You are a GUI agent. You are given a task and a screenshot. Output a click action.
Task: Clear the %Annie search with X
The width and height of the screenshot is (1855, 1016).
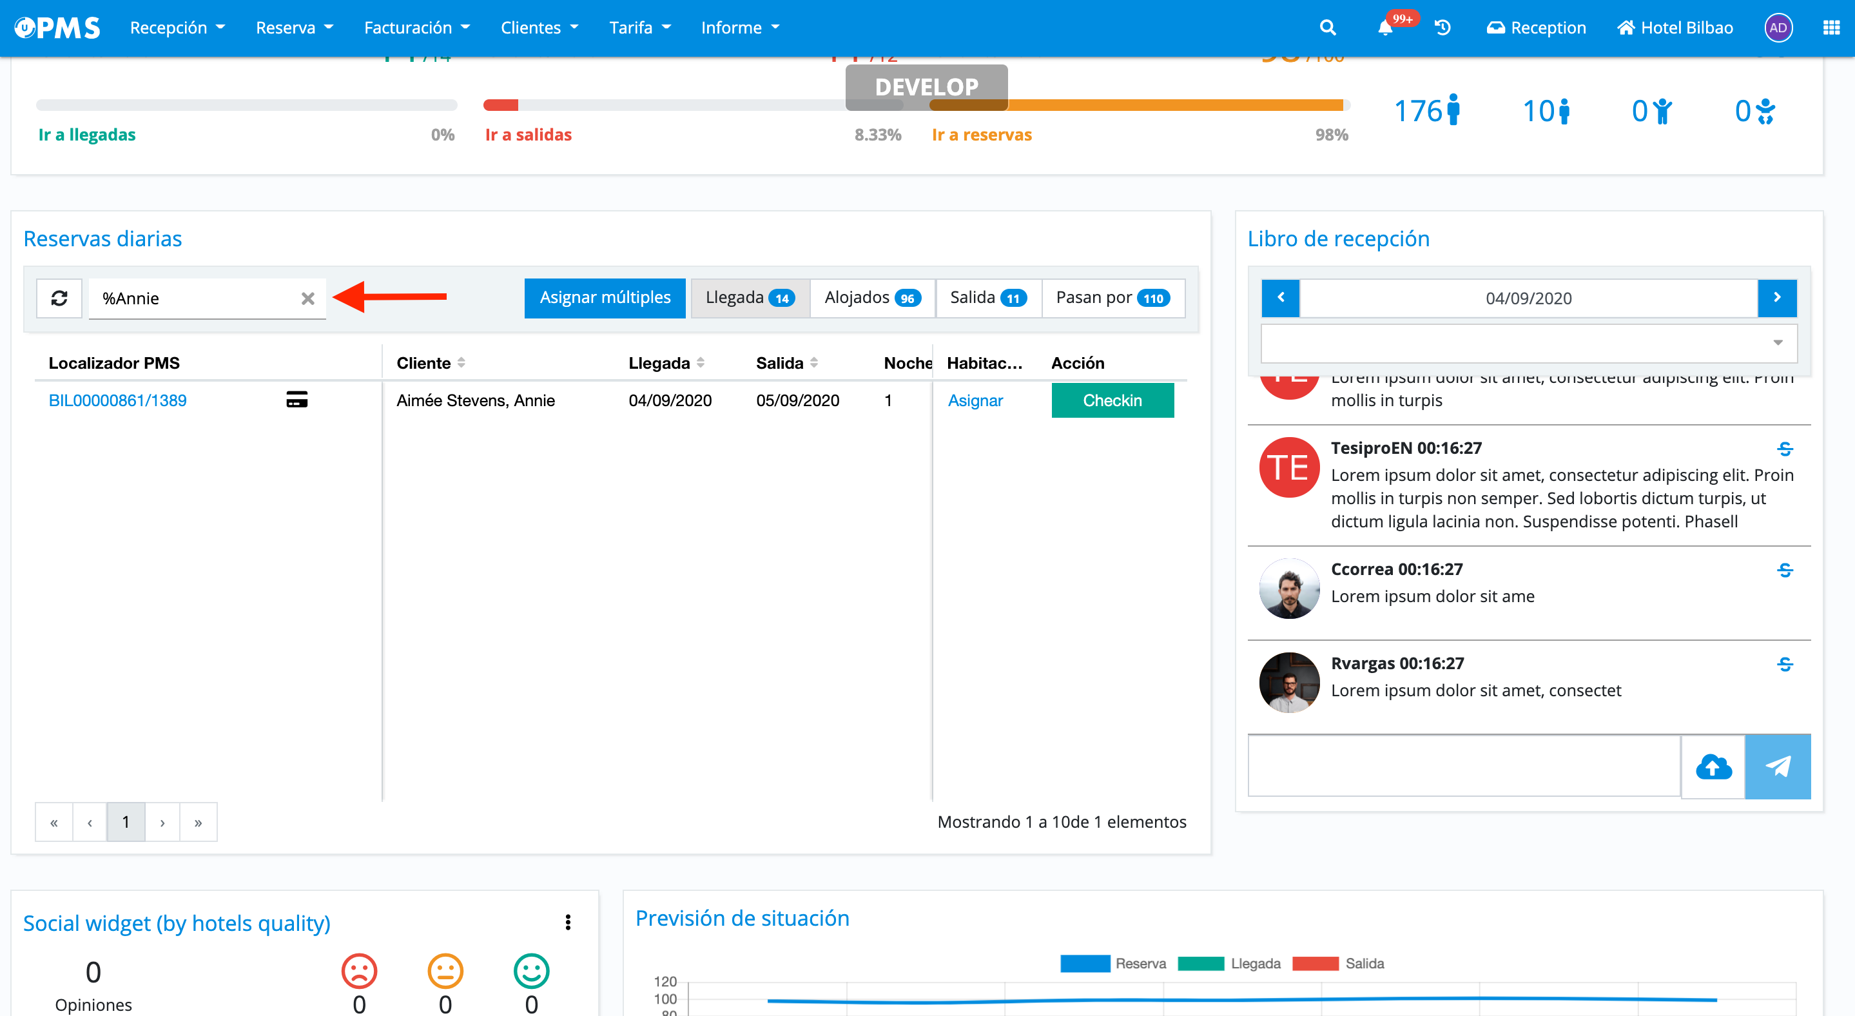[307, 298]
